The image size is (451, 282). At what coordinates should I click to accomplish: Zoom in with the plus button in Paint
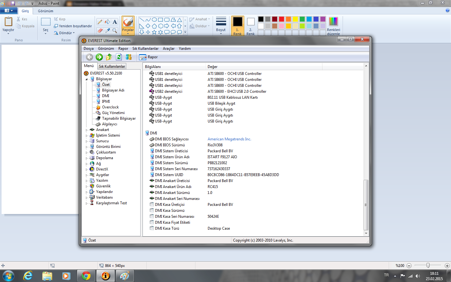click(447, 266)
